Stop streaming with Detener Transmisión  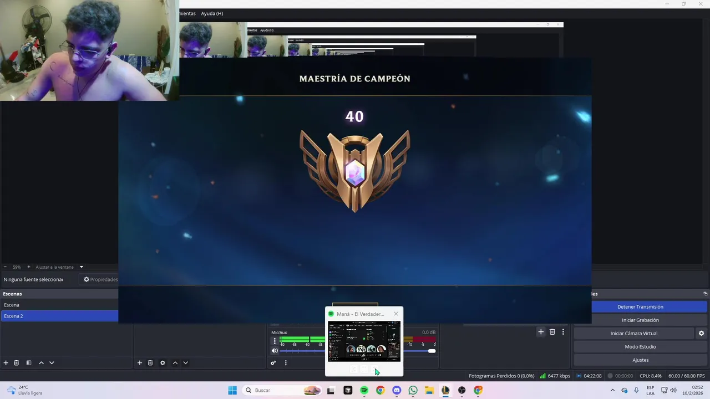[640, 307]
